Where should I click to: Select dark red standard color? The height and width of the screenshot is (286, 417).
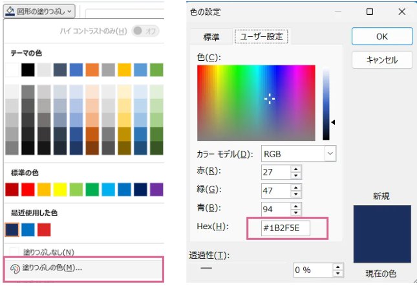tap(12, 190)
